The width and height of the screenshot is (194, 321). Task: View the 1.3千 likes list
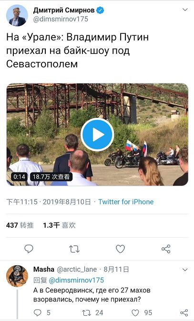(59, 225)
